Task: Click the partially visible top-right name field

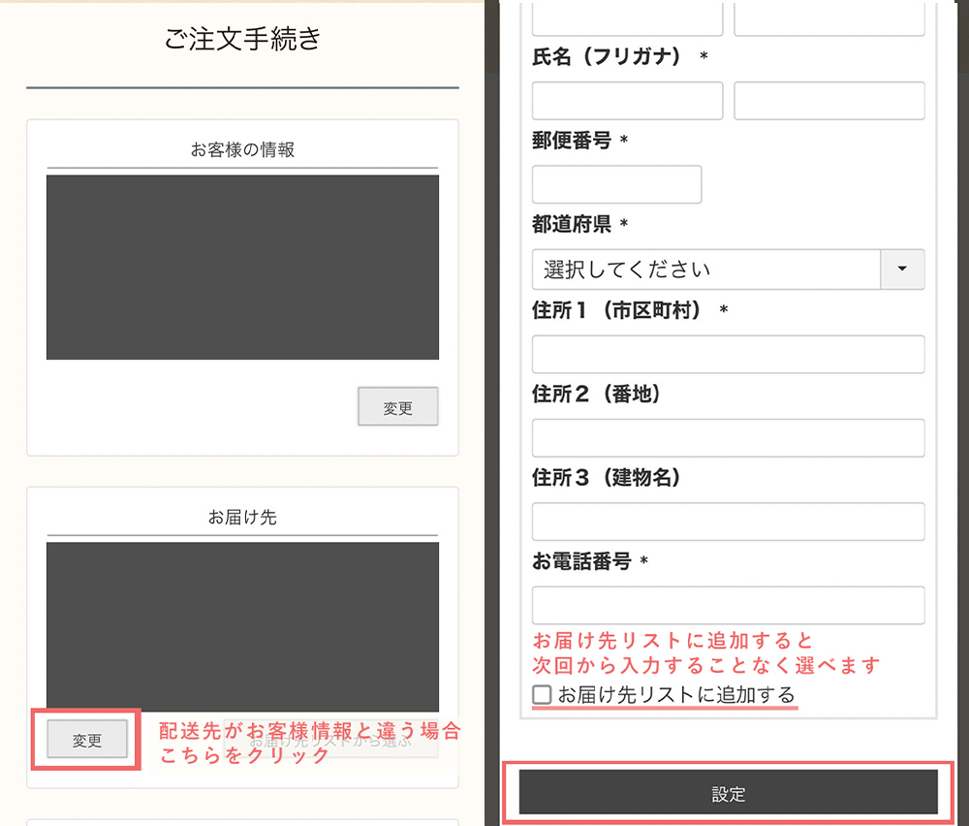Action: [x=828, y=18]
